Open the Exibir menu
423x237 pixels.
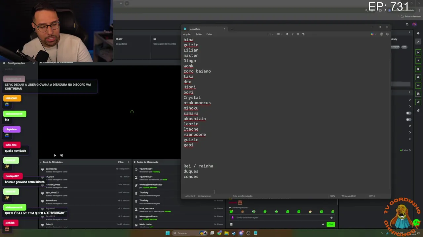click(x=209, y=34)
